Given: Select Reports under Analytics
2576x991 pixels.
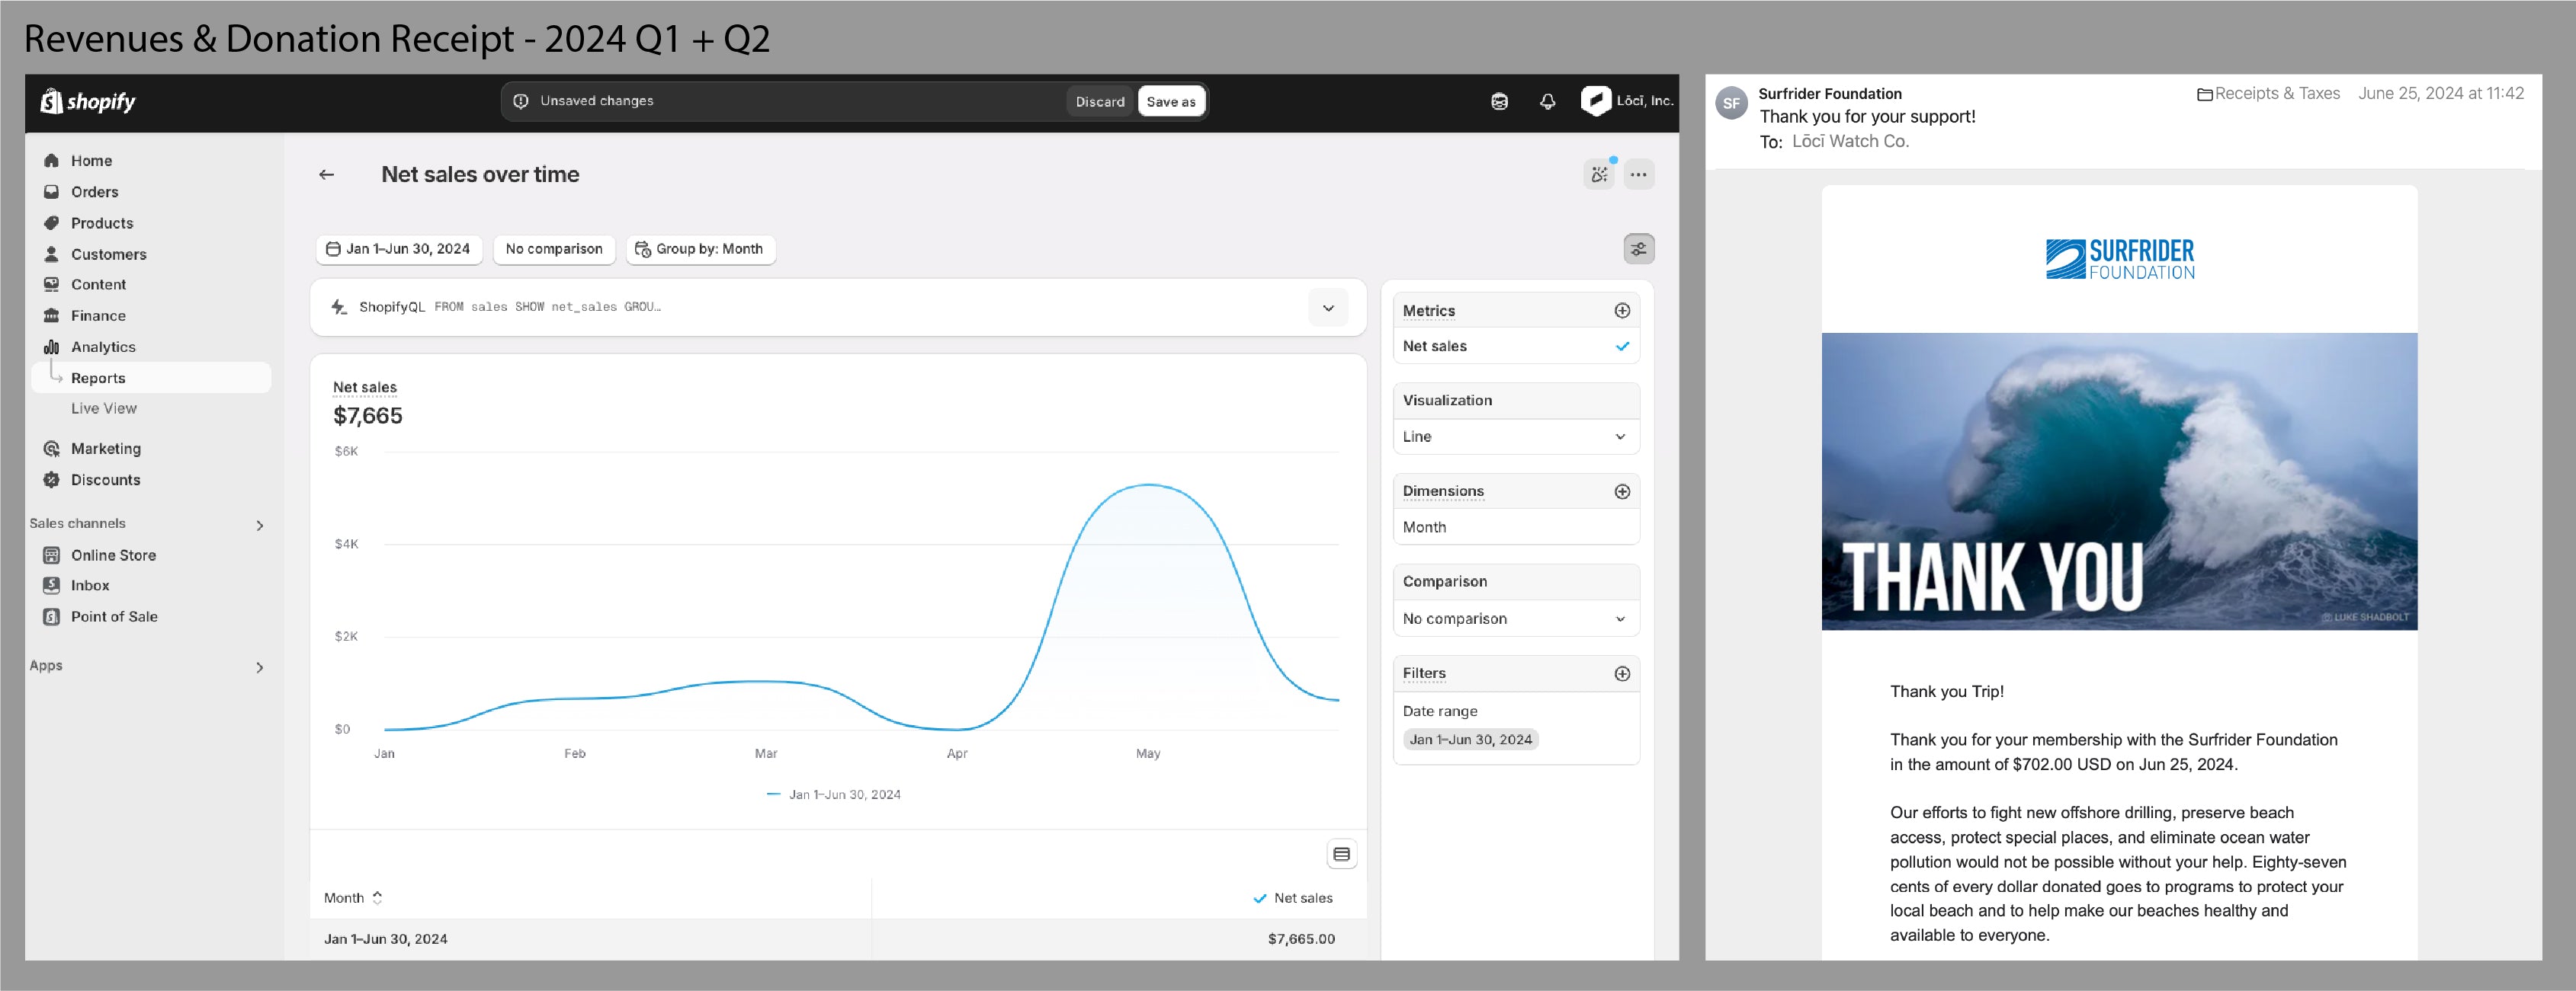Looking at the screenshot, I should click(152, 378).
